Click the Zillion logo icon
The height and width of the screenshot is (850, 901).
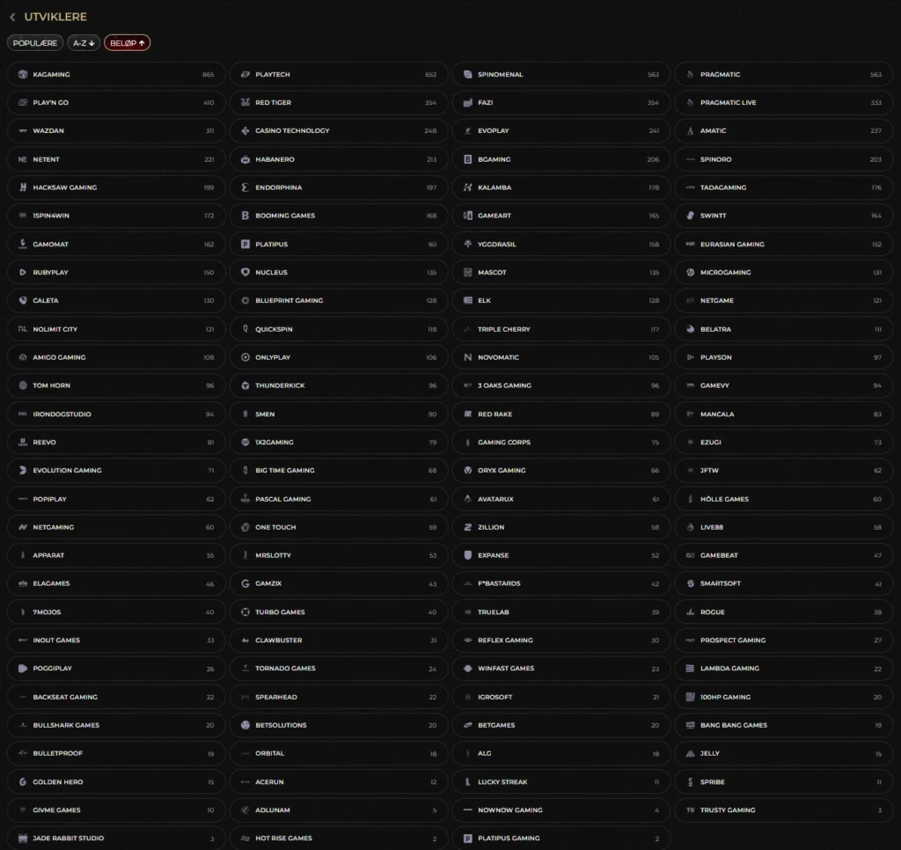point(468,527)
